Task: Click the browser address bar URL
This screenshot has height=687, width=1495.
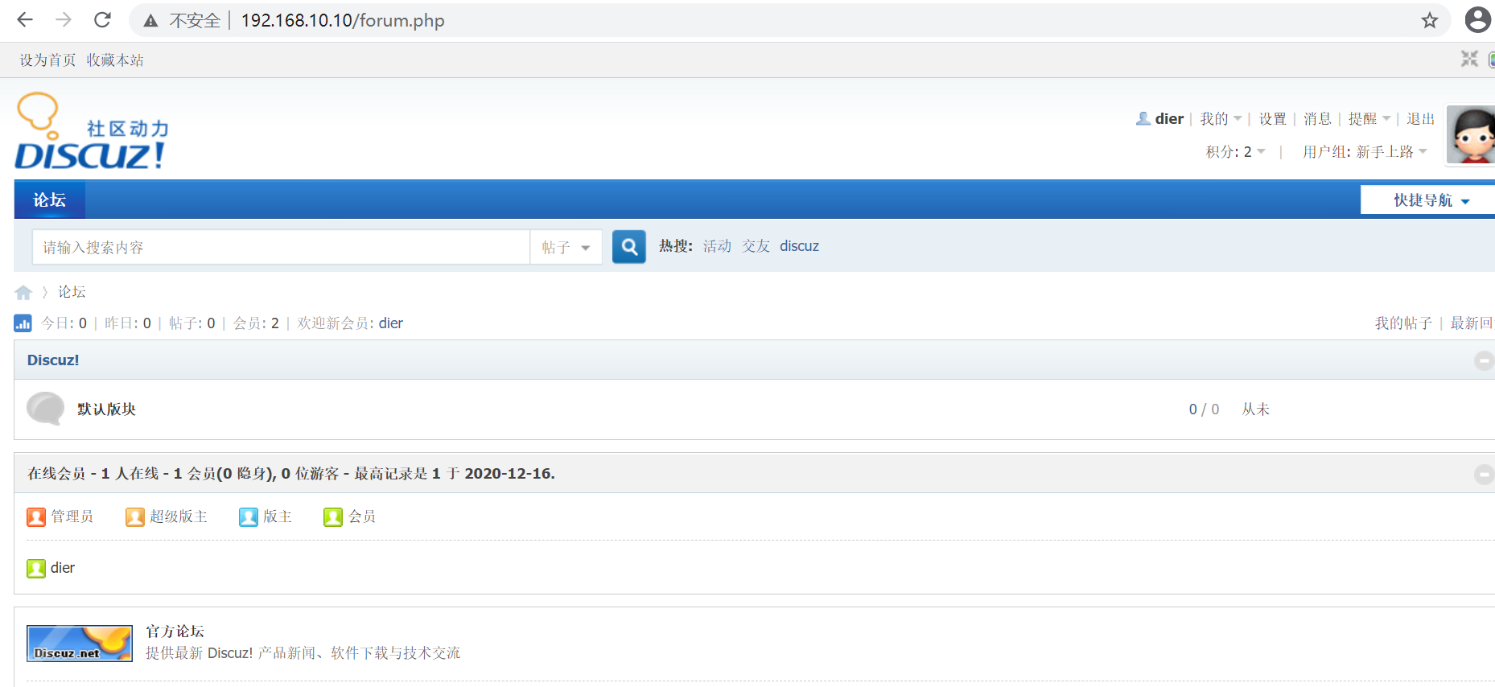Action: click(343, 20)
